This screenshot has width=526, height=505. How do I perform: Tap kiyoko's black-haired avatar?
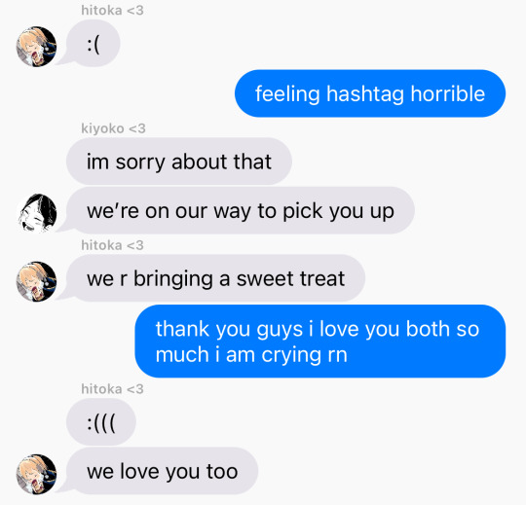click(x=36, y=213)
